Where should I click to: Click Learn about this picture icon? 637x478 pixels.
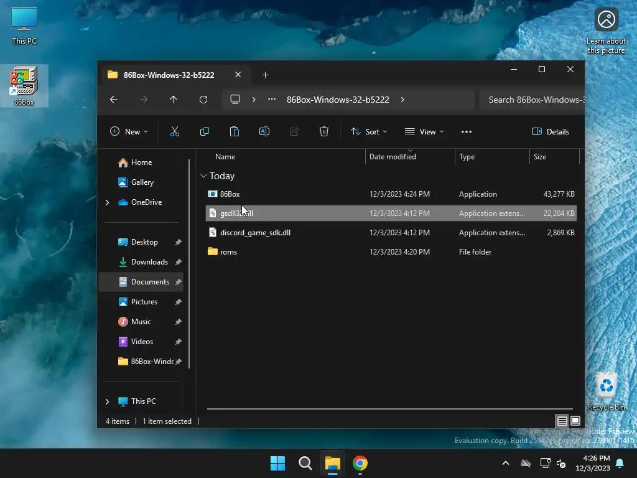pyautogui.click(x=606, y=31)
